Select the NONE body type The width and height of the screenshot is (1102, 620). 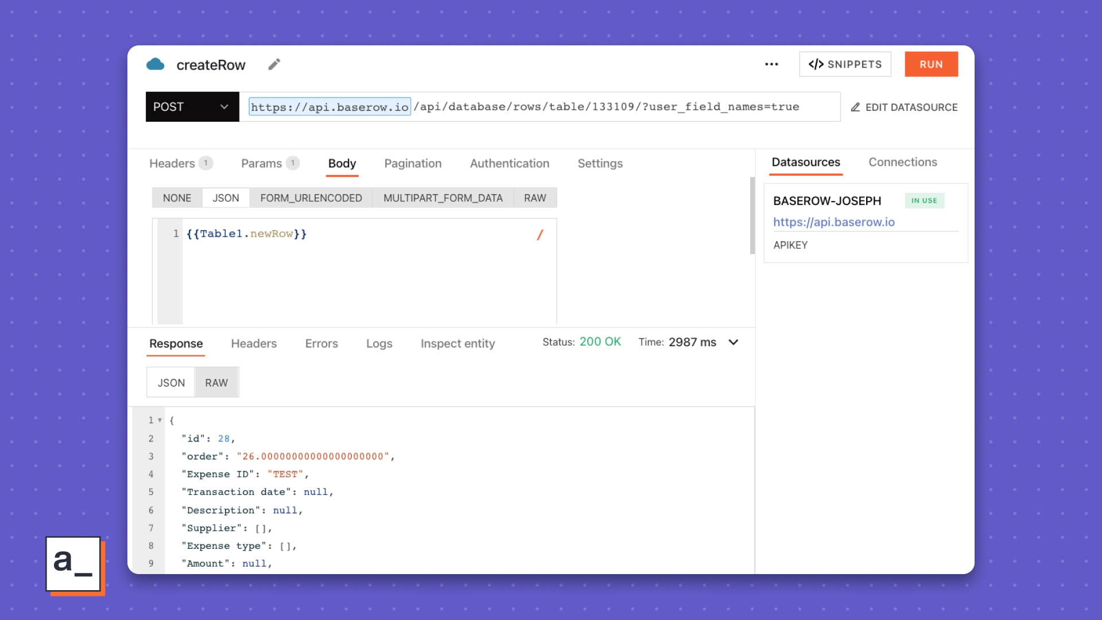[x=177, y=198]
